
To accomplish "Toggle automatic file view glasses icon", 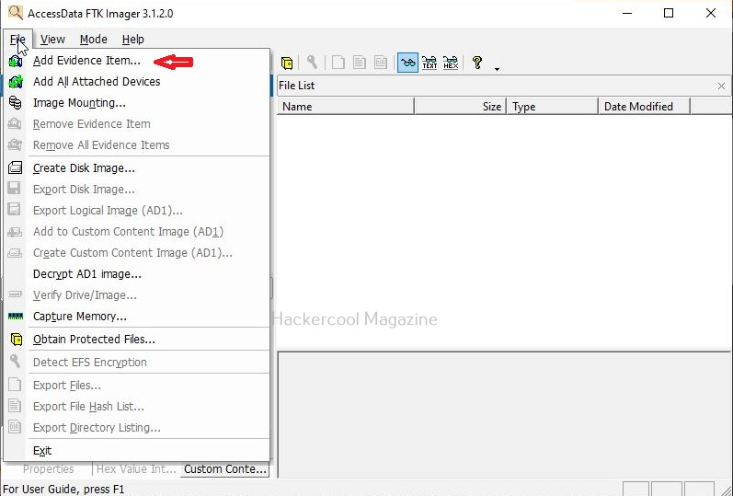I will coord(407,63).
